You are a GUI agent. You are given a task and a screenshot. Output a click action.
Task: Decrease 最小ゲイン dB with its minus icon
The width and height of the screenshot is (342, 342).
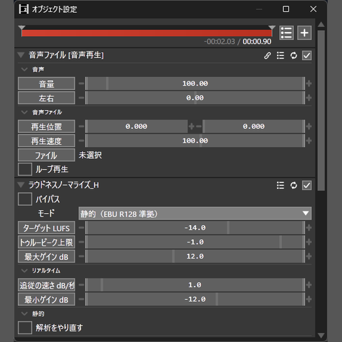(x=81, y=299)
